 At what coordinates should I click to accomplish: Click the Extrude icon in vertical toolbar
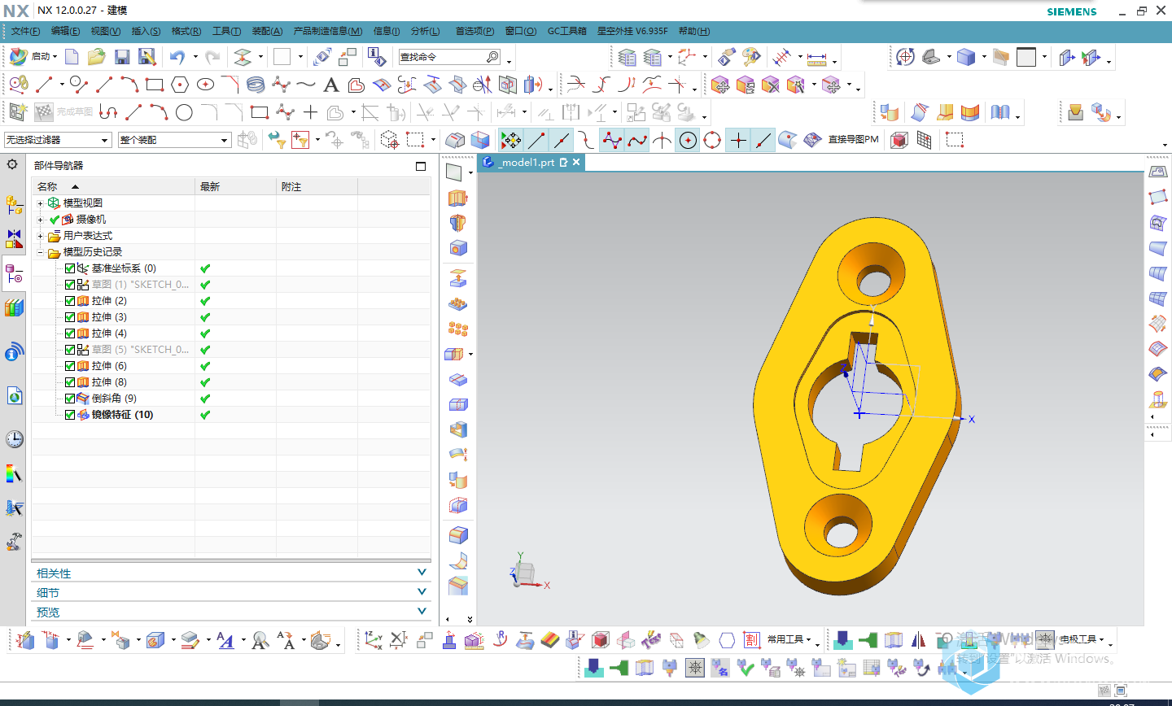click(x=458, y=198)
